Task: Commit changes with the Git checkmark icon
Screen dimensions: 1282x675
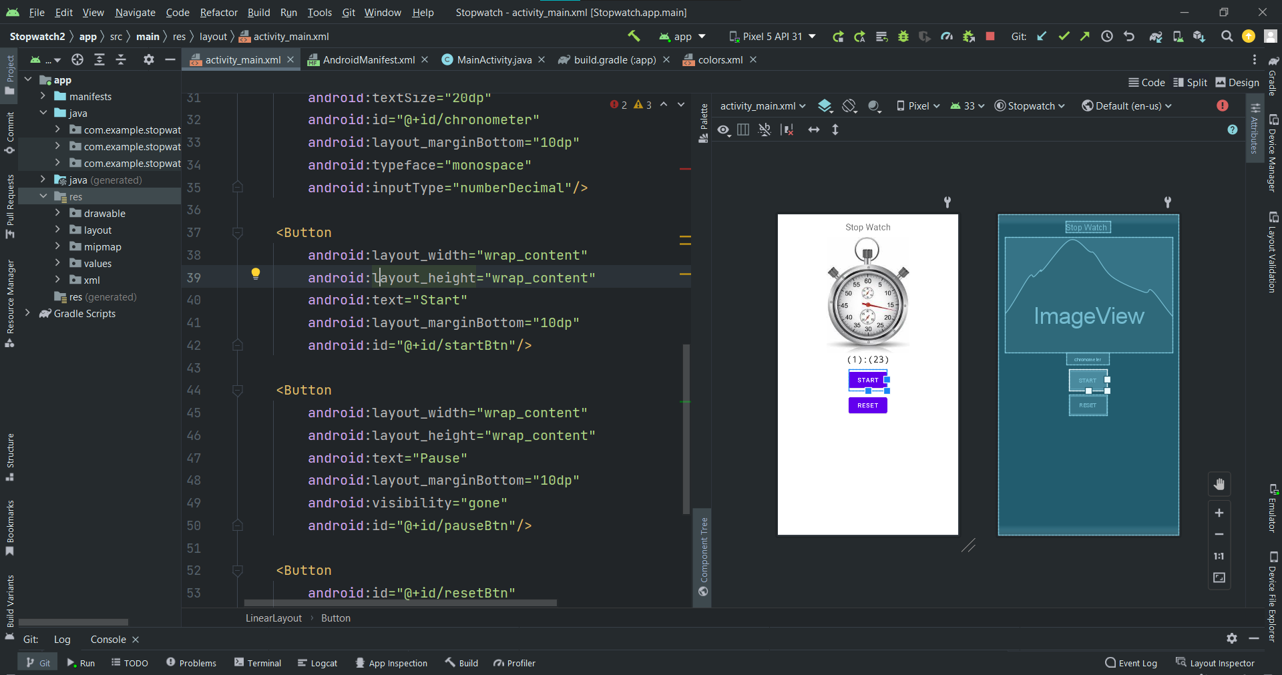Action: (1064, 37)
